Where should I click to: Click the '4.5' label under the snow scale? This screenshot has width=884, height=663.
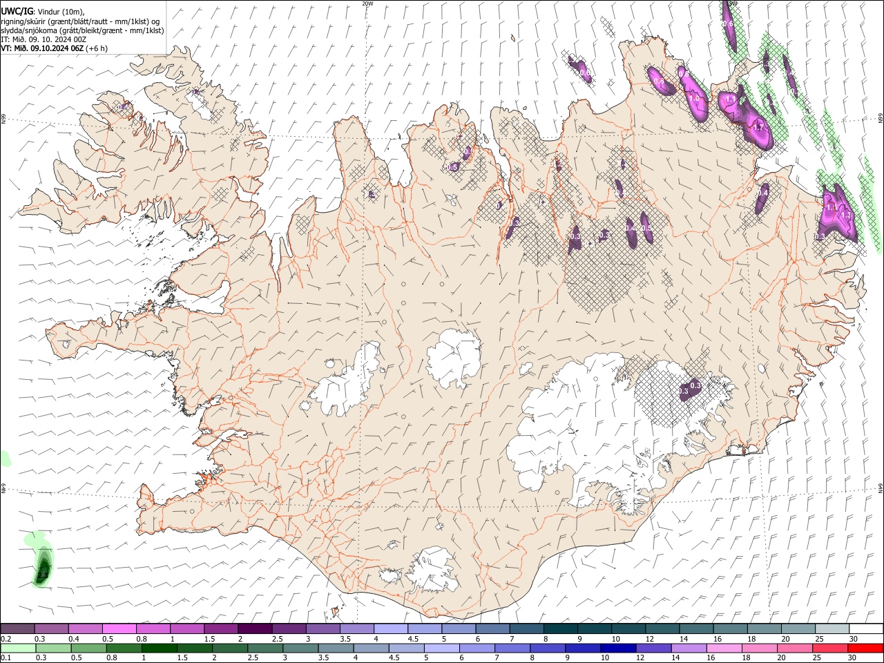point(413,639)
